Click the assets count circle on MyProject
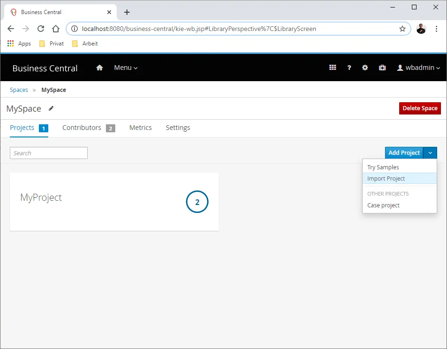447x349 pixels. [197, 201]
